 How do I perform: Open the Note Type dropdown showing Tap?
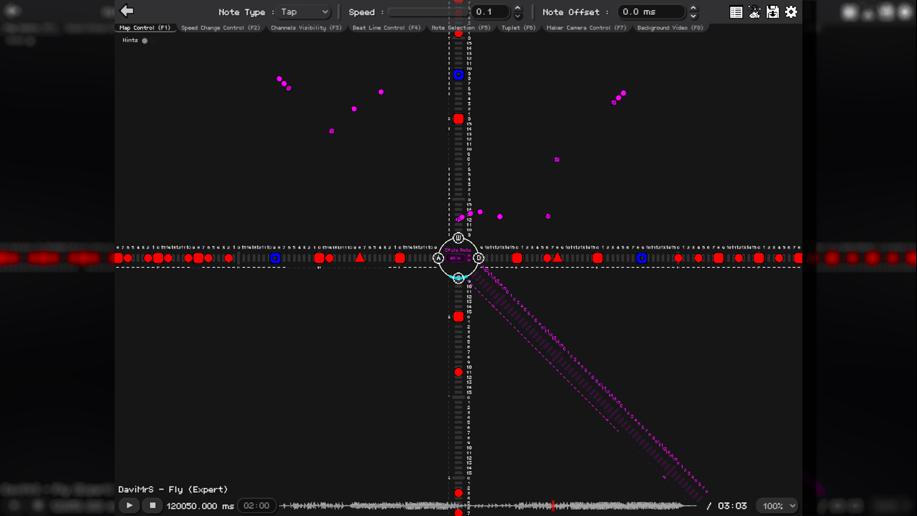pyautogui.click(x=303, y=12)
